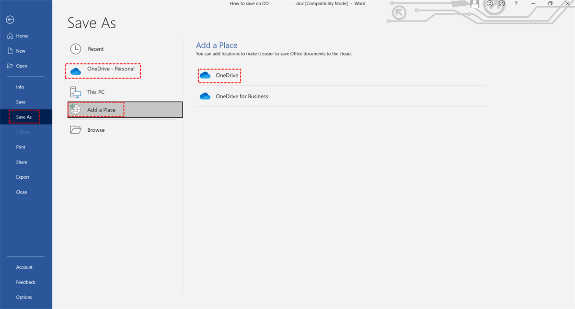The height and width of the screenshot is (309, 575).
Task: Open Help with the question mark
Action: coord(516,3)
